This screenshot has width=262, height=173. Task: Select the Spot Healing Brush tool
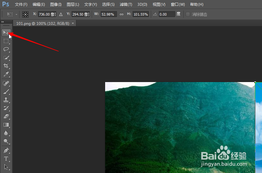[6, 83]
